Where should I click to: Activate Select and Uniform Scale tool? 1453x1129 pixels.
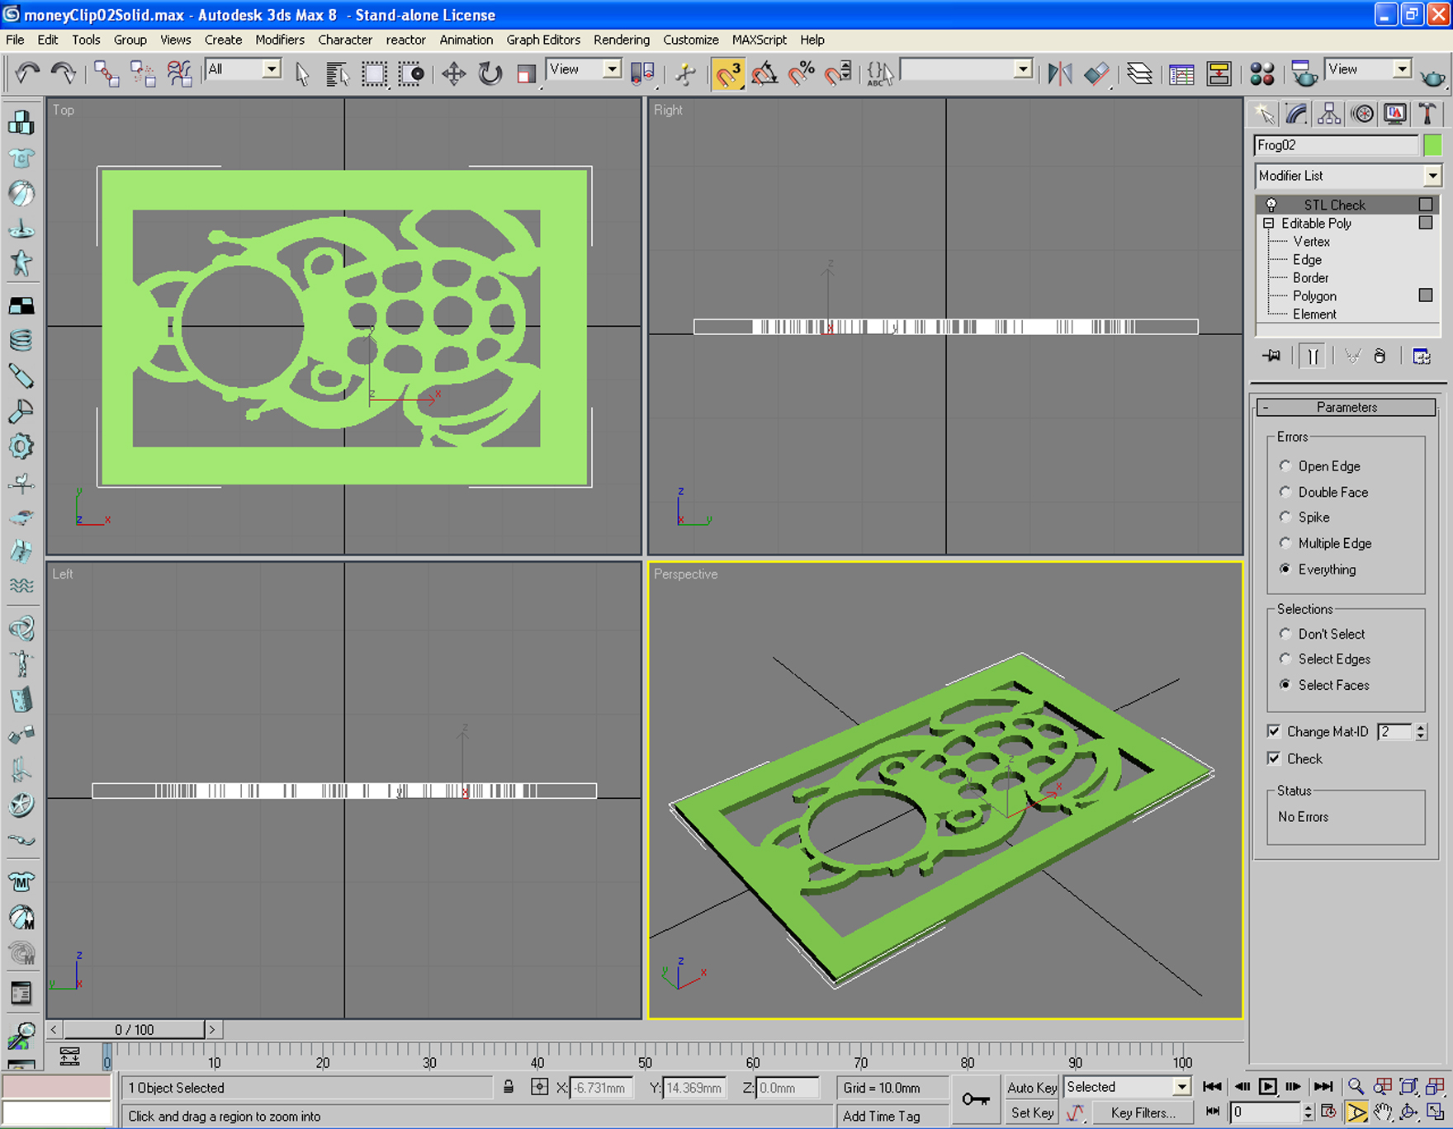pyautogui.click(x=526, y=73)
